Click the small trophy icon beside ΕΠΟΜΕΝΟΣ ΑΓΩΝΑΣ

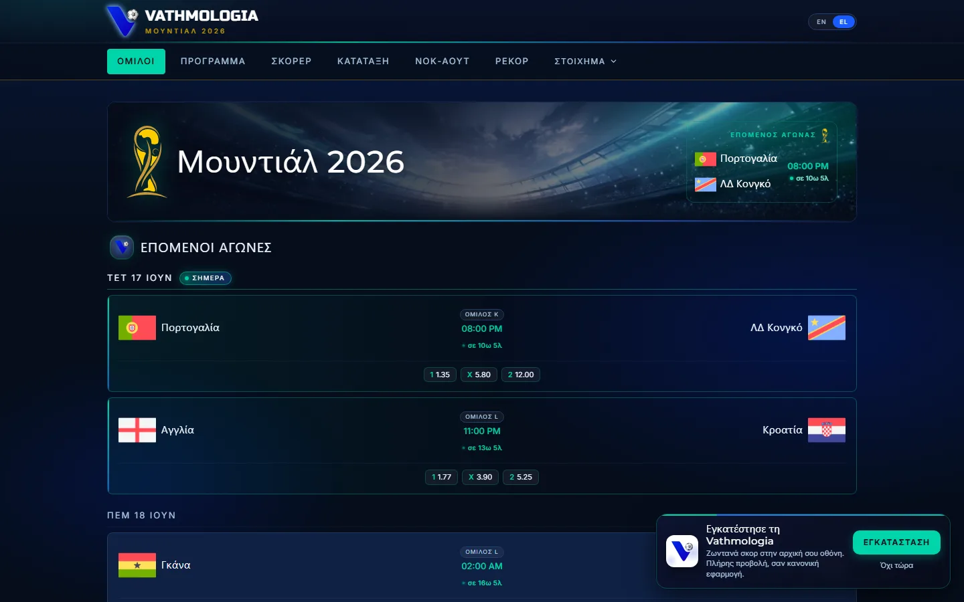(x=825, y=135)
